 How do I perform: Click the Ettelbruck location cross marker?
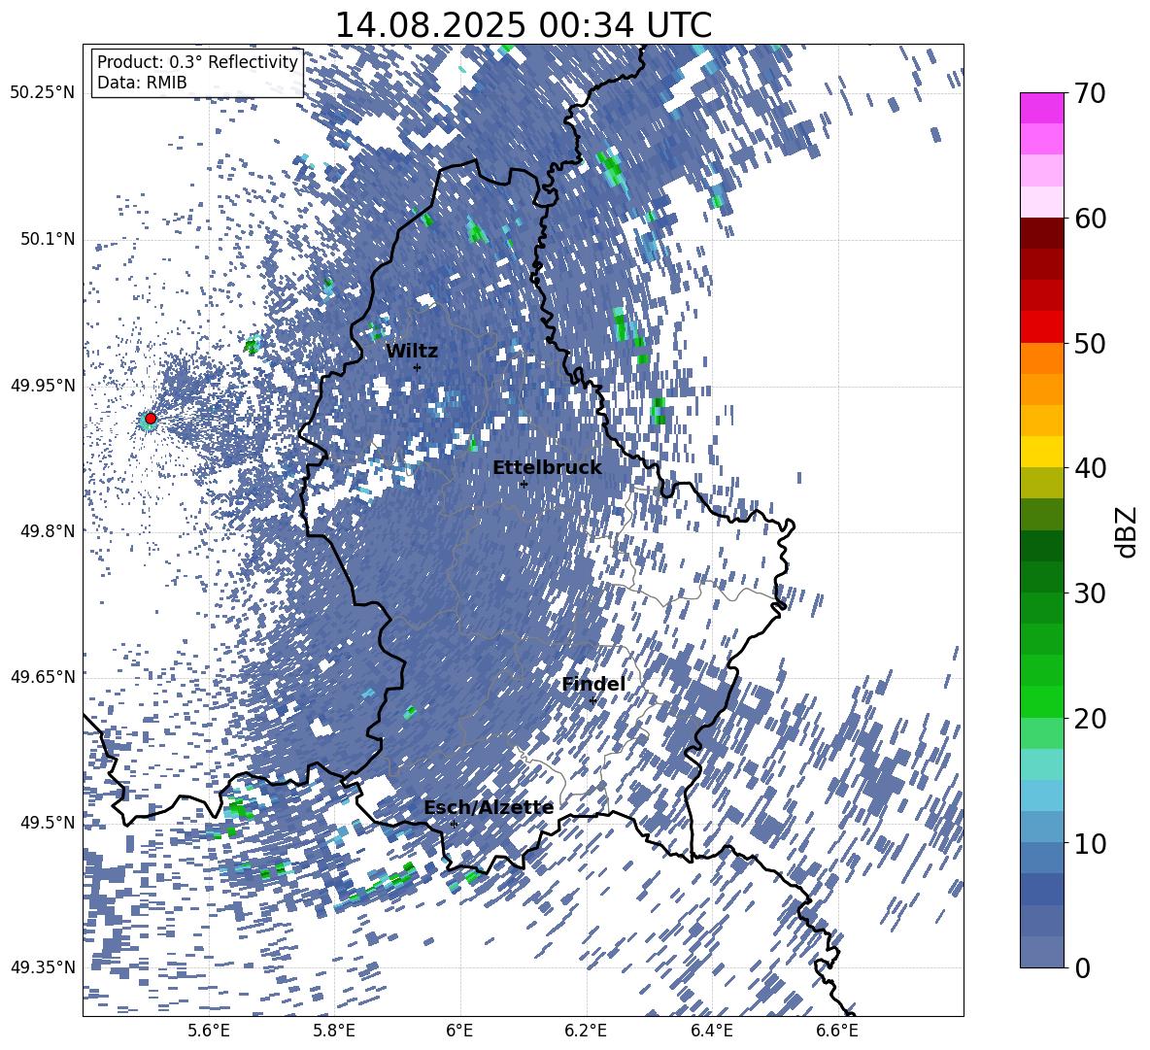(x=523, y=484)
